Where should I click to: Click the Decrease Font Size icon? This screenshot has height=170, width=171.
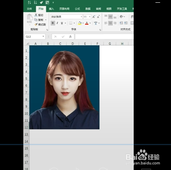pos(98,17)
